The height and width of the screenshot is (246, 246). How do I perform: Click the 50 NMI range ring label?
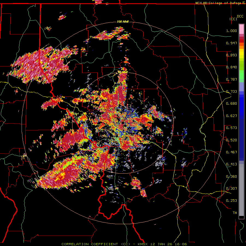[x=123, y=72]
